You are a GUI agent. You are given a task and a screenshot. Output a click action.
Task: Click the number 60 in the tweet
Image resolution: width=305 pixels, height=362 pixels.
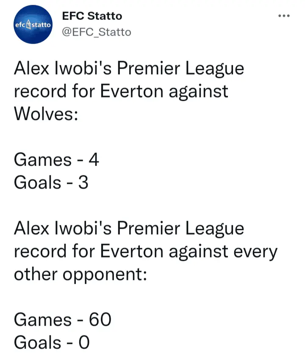coord(100,320)
